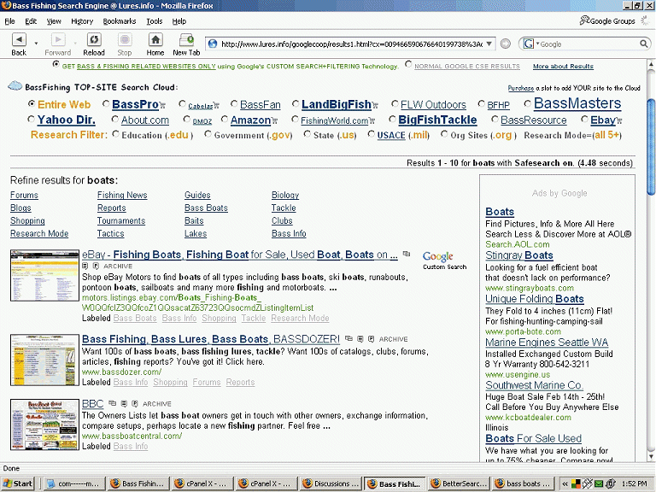Open Google Groups bookmark icon
The image size is (656, 492).
click(584, 20)
